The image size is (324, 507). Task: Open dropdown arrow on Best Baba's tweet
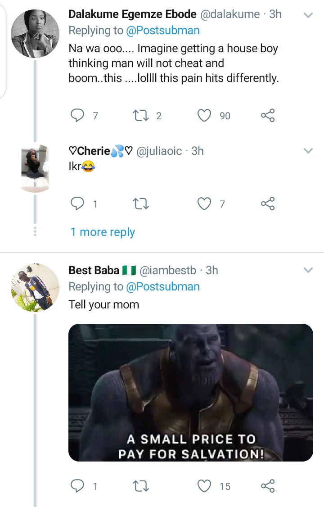308,270
